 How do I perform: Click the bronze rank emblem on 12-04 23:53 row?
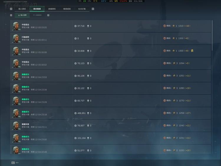coord(164,75)
